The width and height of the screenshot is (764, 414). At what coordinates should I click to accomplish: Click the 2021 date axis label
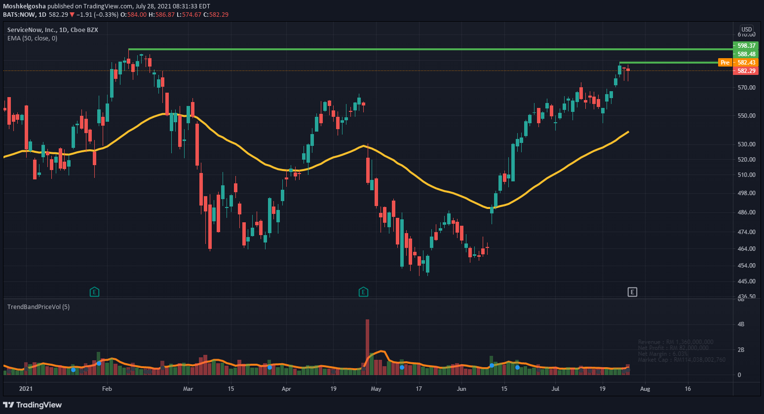pyautogui.click(x=26, y=389)
